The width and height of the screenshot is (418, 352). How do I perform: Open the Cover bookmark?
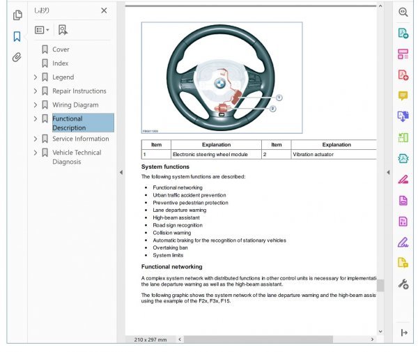[61, 49]
